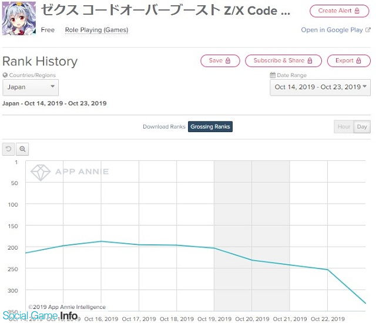Click the lock icon on Save button
The width and height of the screenshot is (376, 323).
click(x=228, y=60)
